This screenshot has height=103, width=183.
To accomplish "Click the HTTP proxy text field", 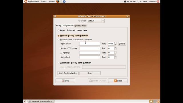I will click(x=89, y=44).
